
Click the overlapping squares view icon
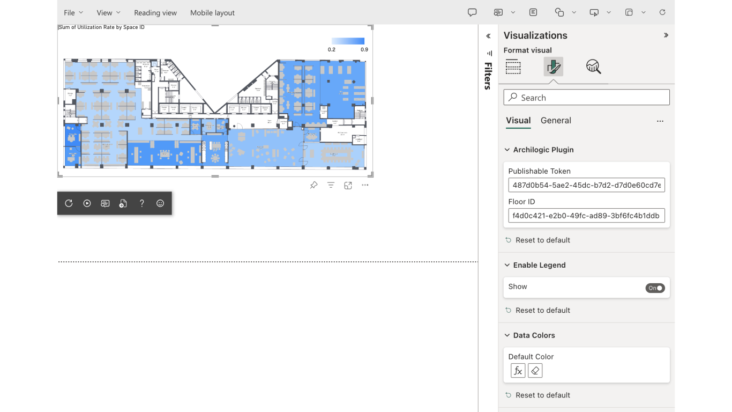(x=629, y=12)
